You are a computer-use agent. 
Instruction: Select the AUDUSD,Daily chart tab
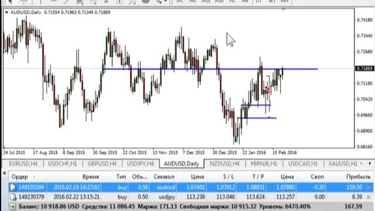pos(181,164)
